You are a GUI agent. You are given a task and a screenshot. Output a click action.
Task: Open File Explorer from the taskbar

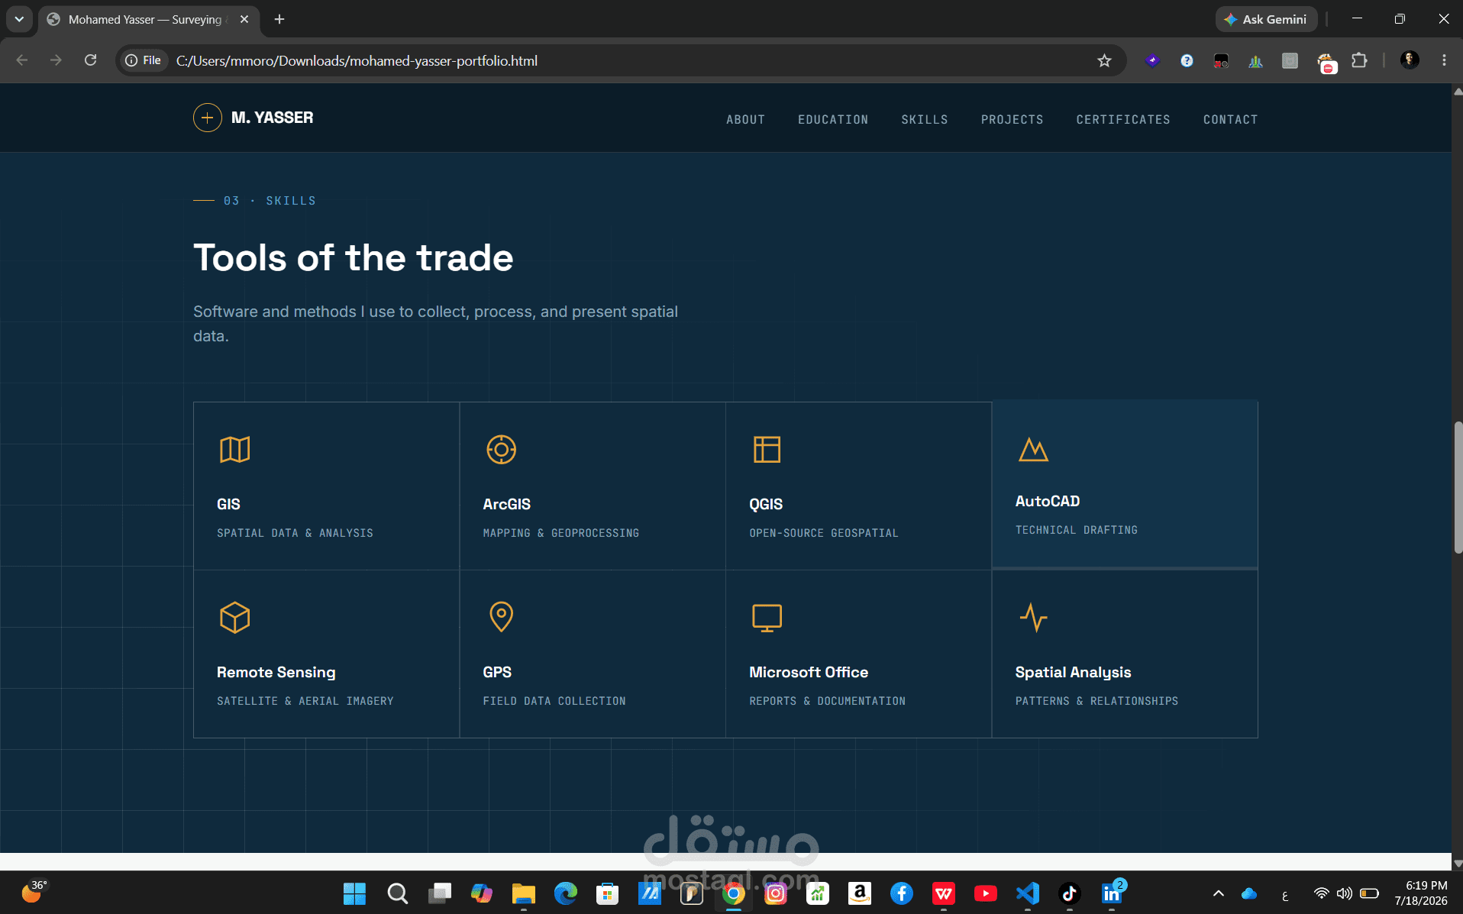click(523, 893)
